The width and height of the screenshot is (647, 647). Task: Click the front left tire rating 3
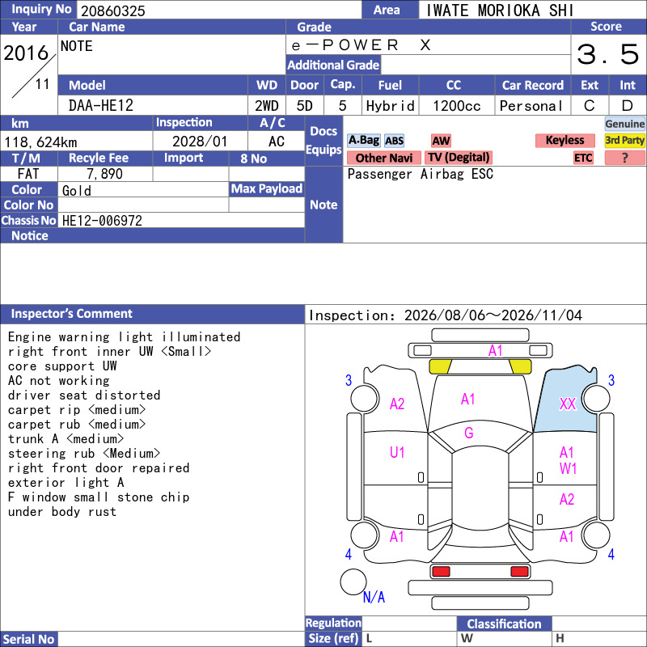(349, 380)
